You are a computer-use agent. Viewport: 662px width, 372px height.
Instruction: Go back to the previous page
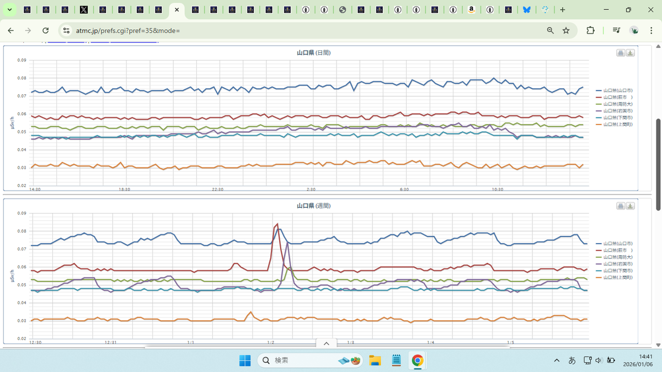coord(11,30)
